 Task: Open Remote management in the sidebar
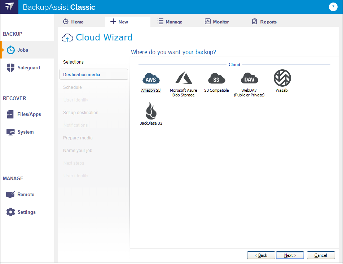[x=27, y=194]
